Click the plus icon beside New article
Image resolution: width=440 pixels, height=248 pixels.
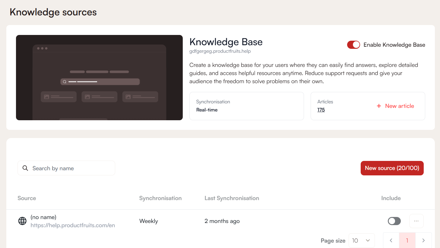(x=379, y=106)
